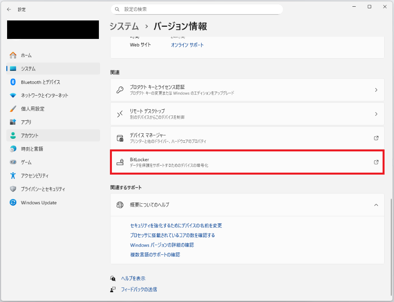Switch to アカウント in the sidebar

(x=30, y=136)
